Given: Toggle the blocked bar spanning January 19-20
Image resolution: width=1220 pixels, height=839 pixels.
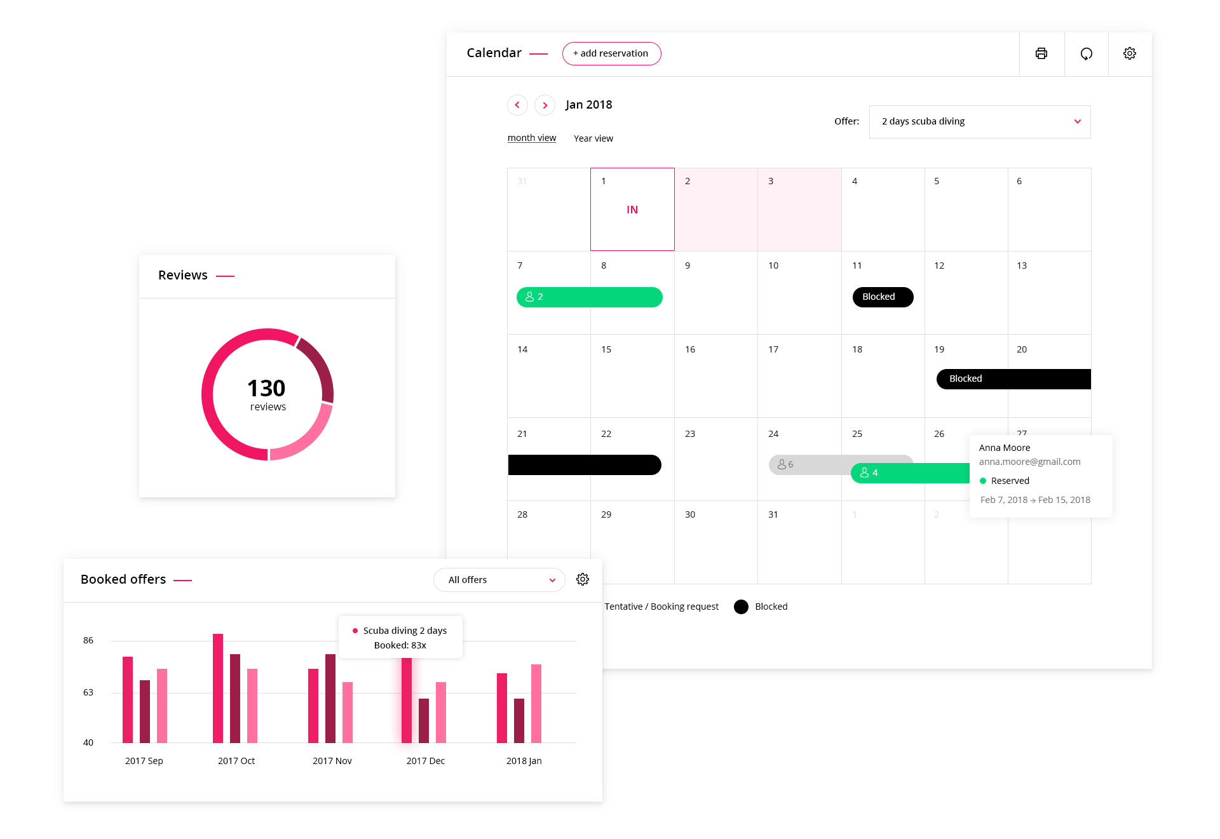Looking at the screenshot, I should click(x=1013, y=379).
